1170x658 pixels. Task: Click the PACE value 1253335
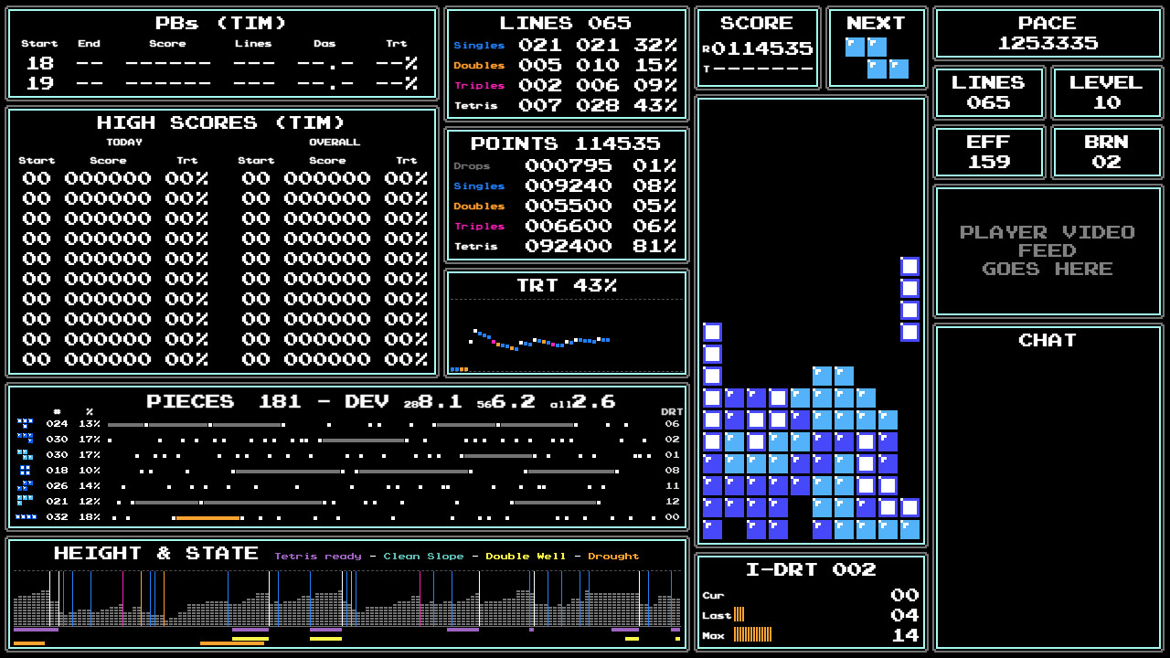1048,44
